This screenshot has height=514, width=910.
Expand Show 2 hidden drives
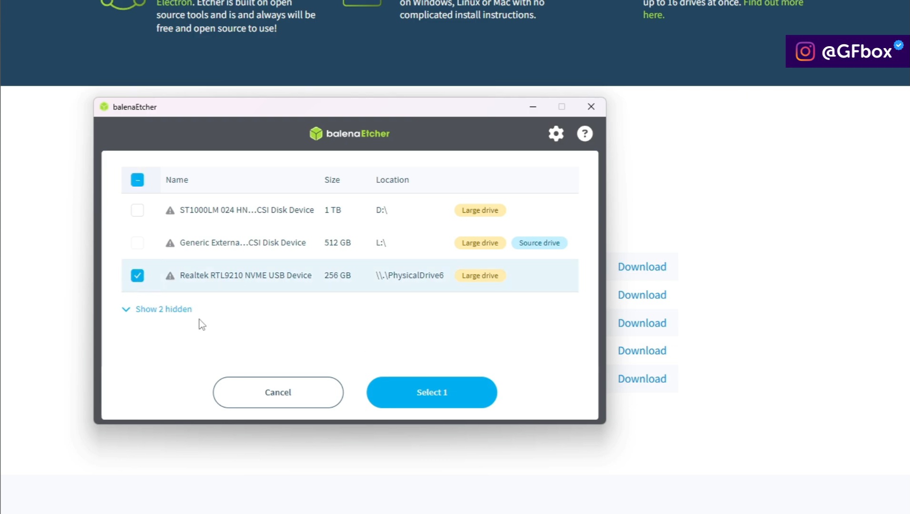point(163,309)
